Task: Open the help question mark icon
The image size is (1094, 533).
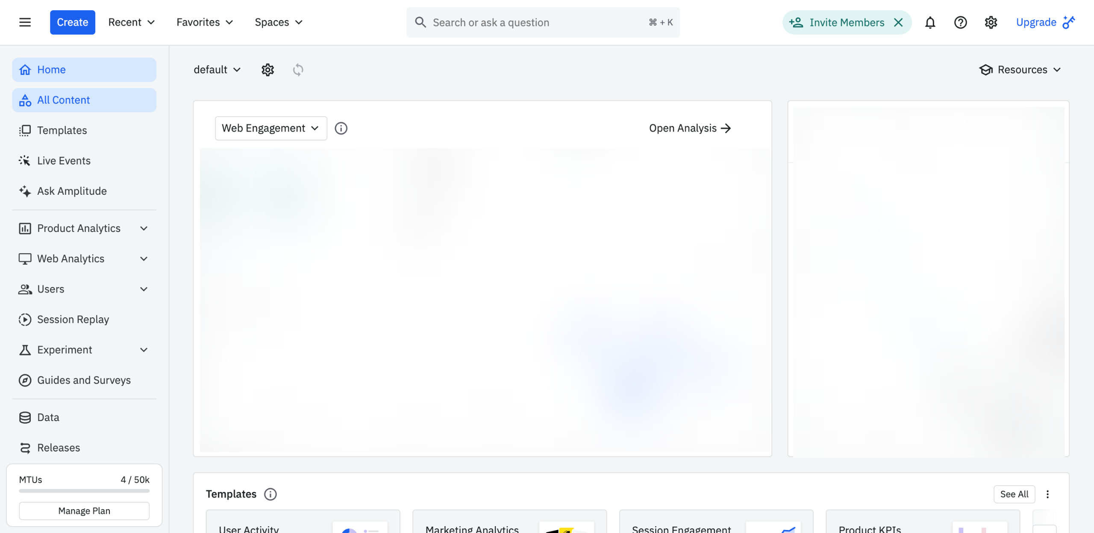Action: 960,22
